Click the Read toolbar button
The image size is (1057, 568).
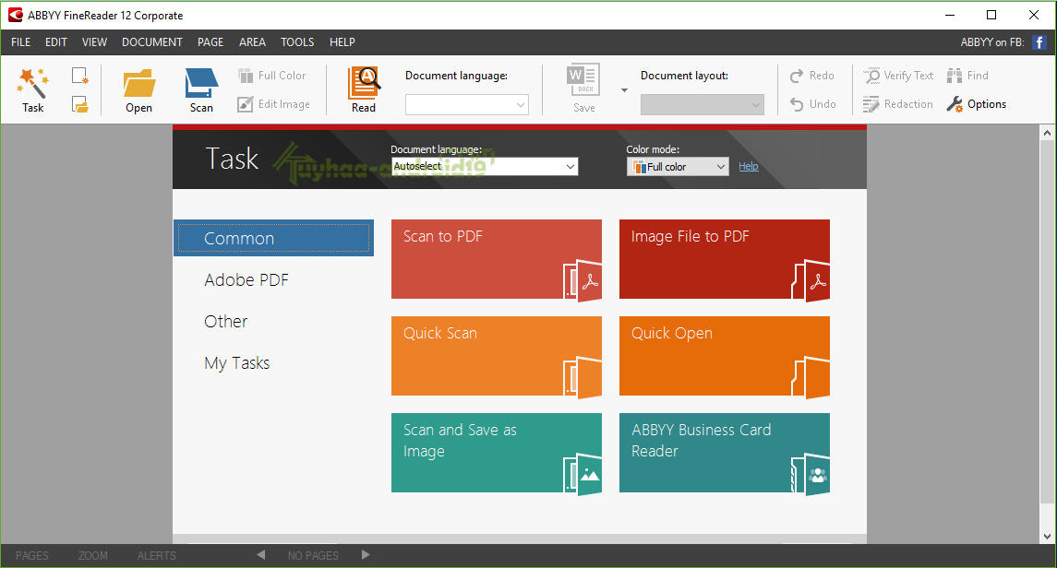click(364, 90)
